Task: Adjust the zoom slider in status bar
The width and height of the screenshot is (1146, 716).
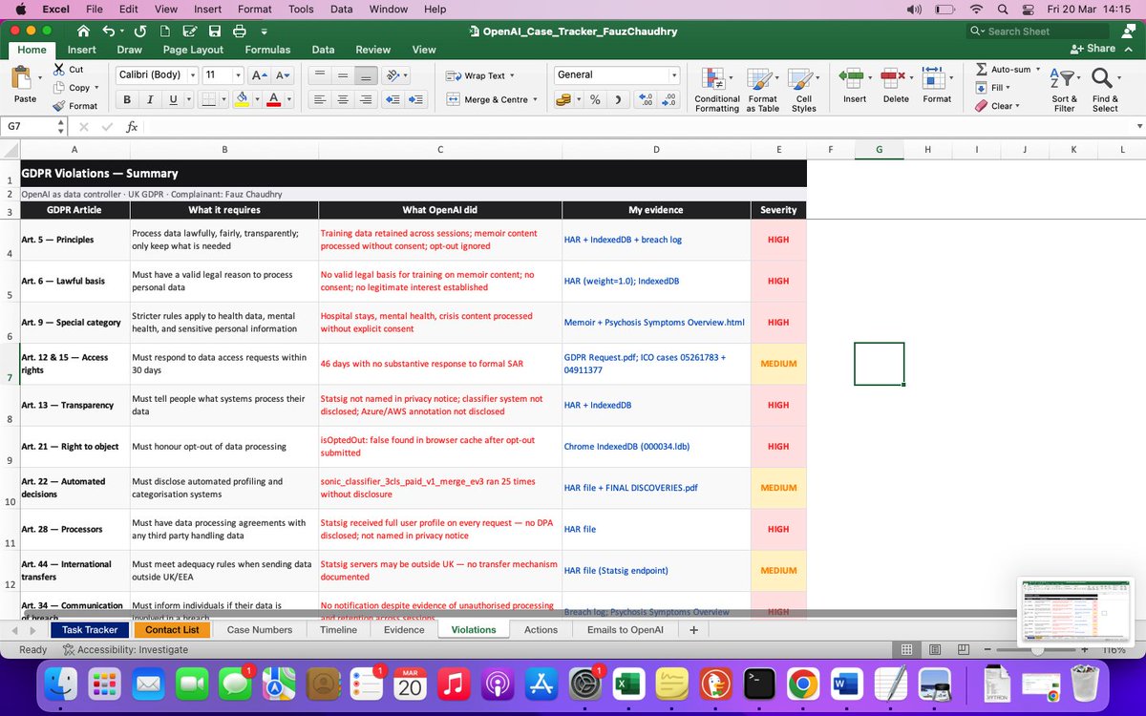Action: 1038,649
